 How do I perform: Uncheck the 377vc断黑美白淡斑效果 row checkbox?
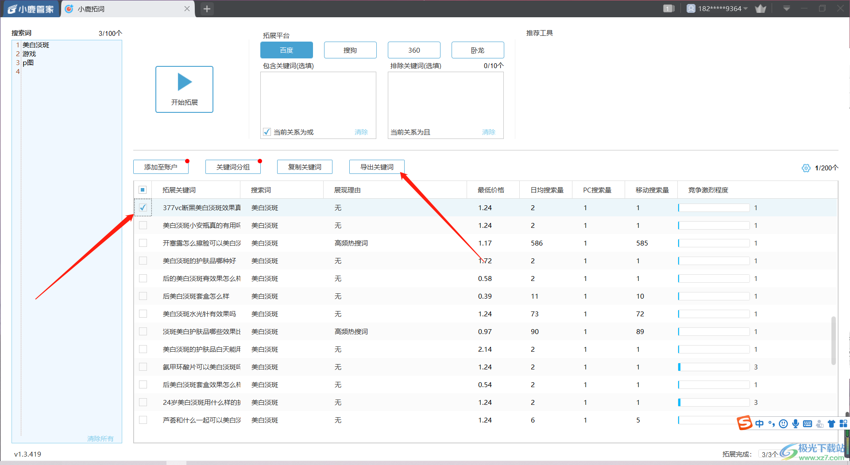click(143, 208)
